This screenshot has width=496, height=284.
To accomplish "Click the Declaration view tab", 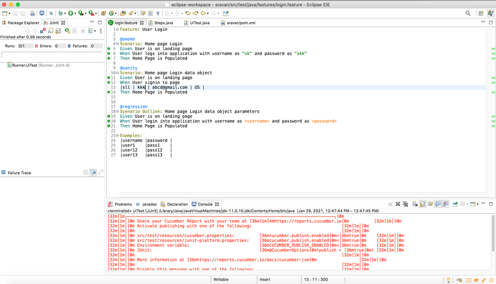I will click(177, 204).
